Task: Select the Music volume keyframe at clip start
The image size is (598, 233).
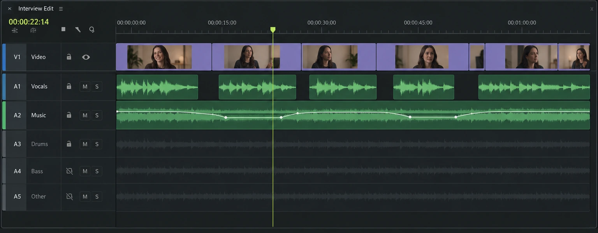Action: point(117,112)
